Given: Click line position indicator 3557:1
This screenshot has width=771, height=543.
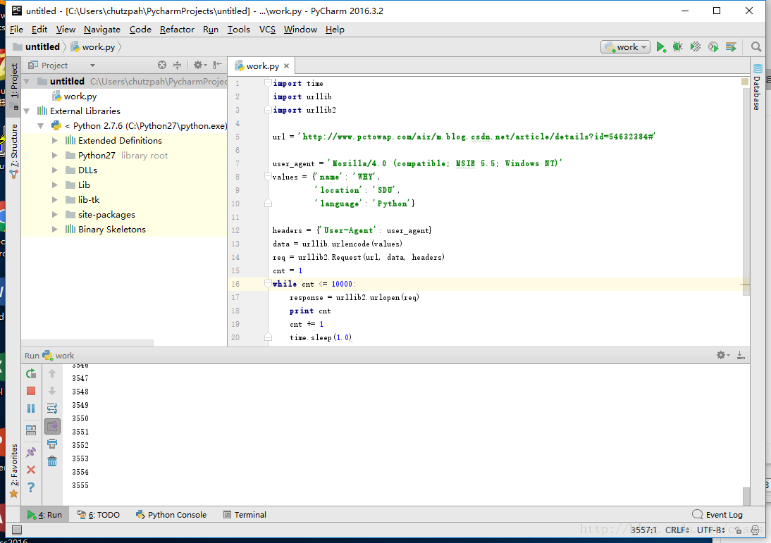Looking at the screenshot, I should coord(643,530).
